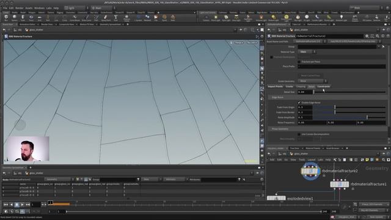This screenshot has width=391, height=220.
Task: Switch to the Impact Points tab
Action: (x=276, y=87)
